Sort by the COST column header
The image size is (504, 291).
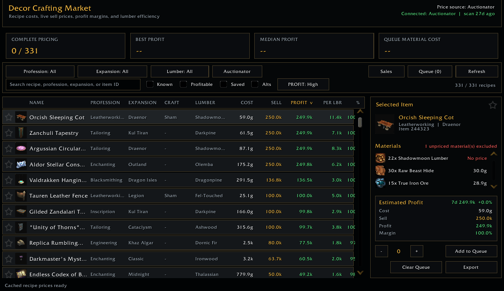coord(247,103)
